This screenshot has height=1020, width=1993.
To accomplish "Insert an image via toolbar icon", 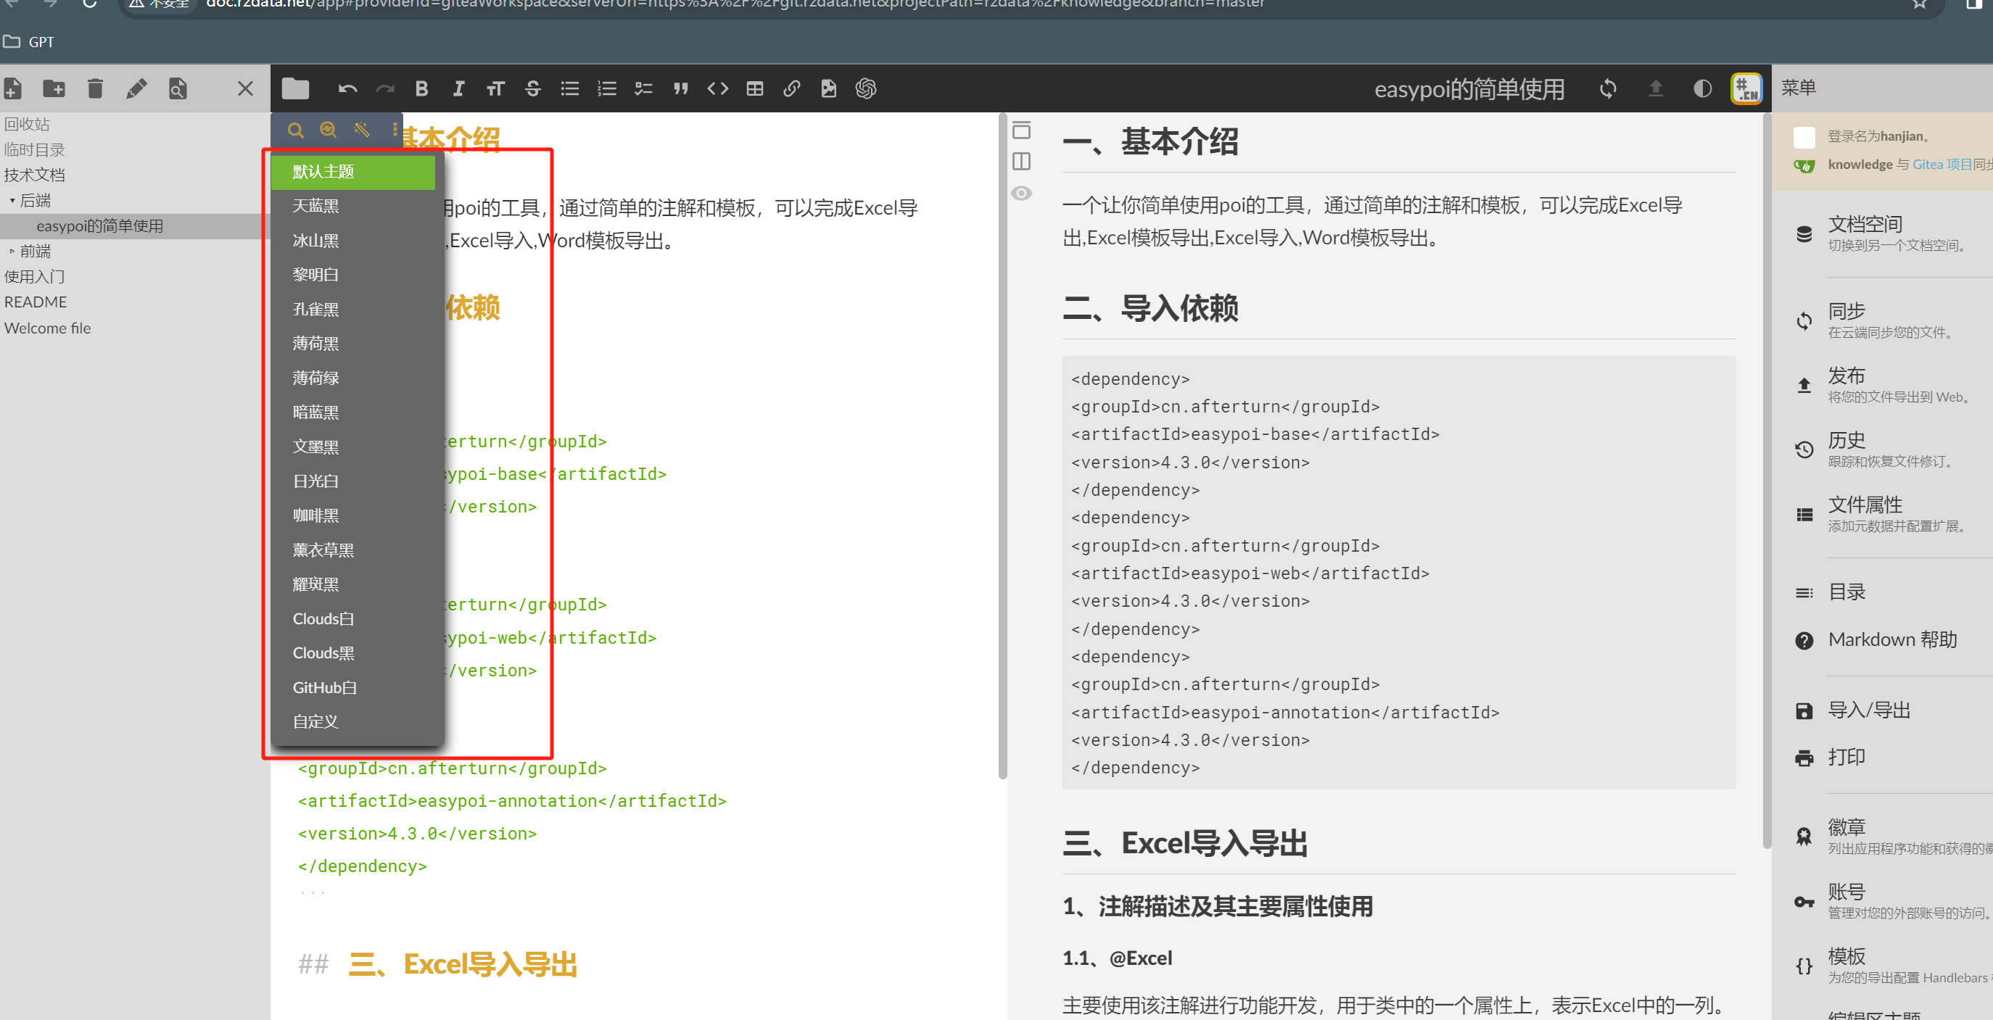I will pyautogui.click(x=829, y=89).
